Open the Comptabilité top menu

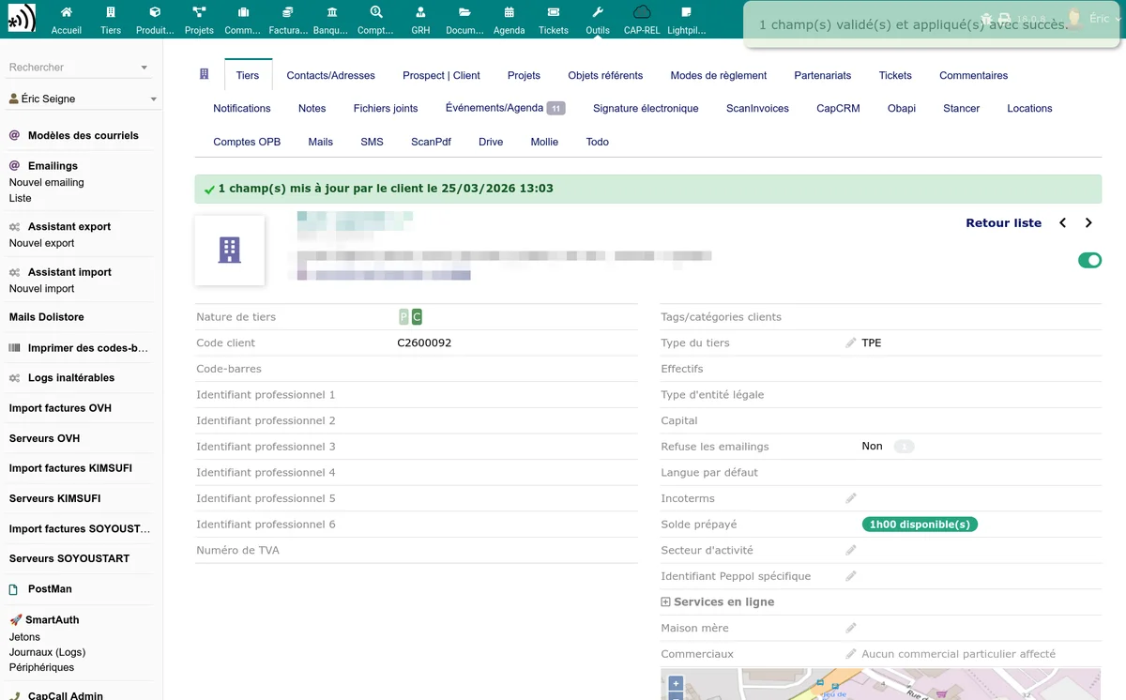click(x=376, y=20)
